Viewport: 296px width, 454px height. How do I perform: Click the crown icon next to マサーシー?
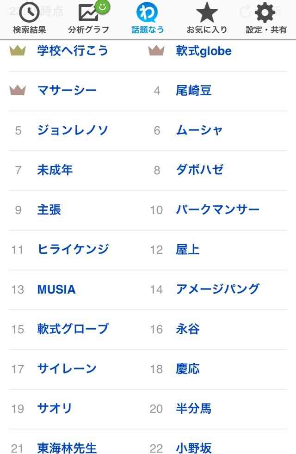17,90
